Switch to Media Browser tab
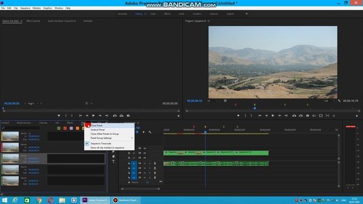The width and height of the screenshot is (363, 204). (x=24, y=123)
